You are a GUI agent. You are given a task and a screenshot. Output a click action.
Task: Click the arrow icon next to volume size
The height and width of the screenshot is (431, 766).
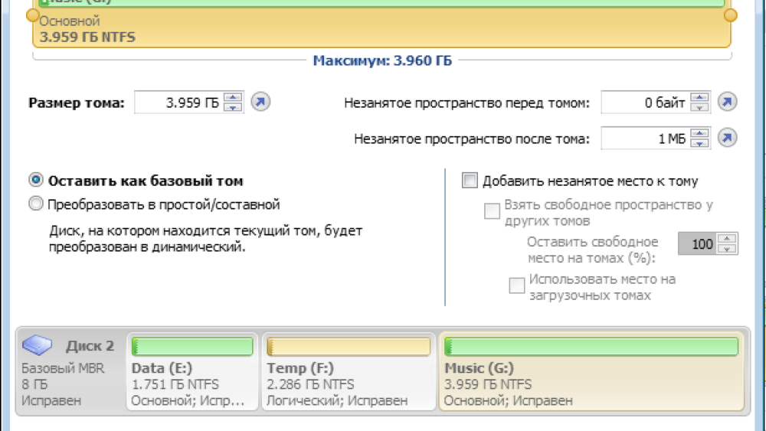(260, 102)
